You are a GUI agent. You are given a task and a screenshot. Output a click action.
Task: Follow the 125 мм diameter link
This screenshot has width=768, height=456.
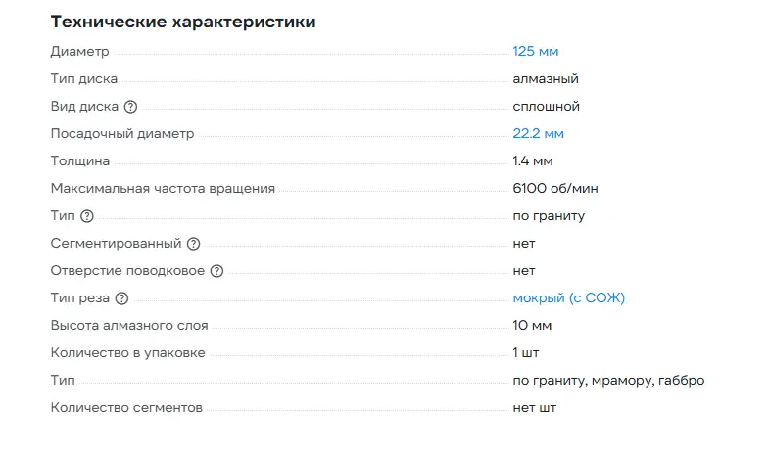point(535,52)
